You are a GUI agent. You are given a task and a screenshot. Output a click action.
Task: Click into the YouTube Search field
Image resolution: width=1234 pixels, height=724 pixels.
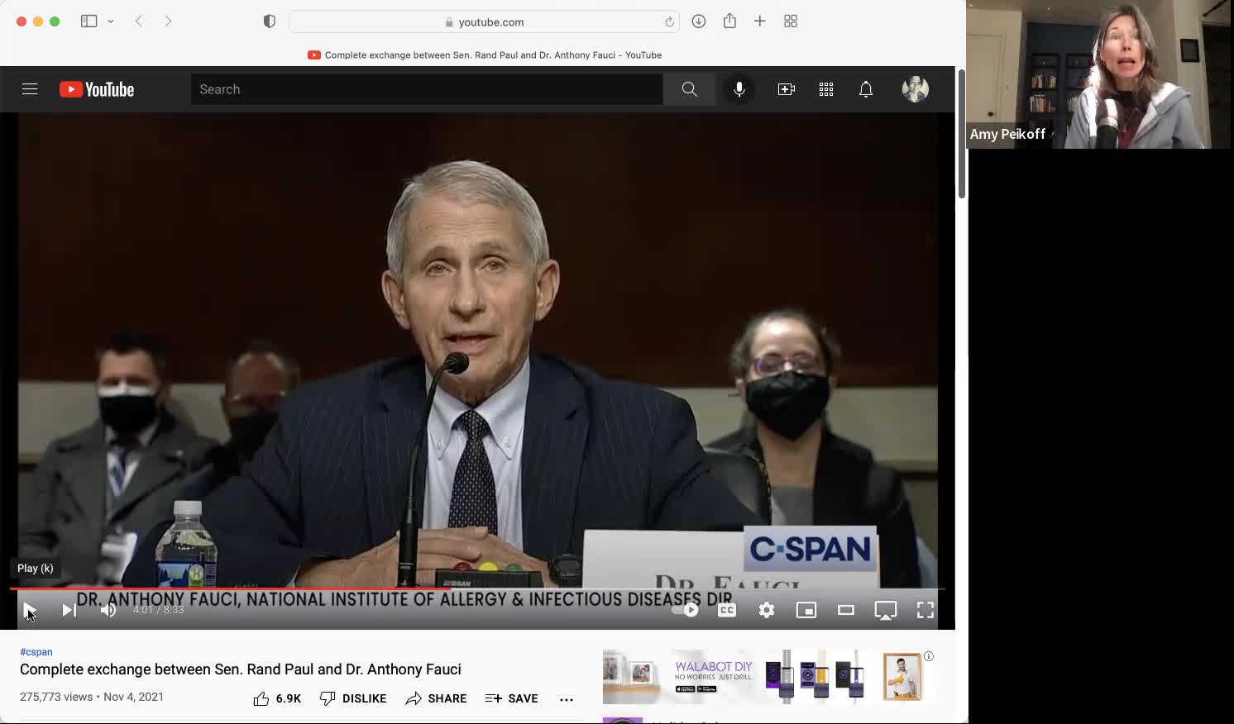(427, 89)
